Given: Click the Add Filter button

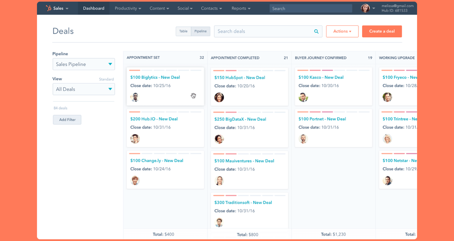Looking at the screenshot, I should click(x=67, y=120).
